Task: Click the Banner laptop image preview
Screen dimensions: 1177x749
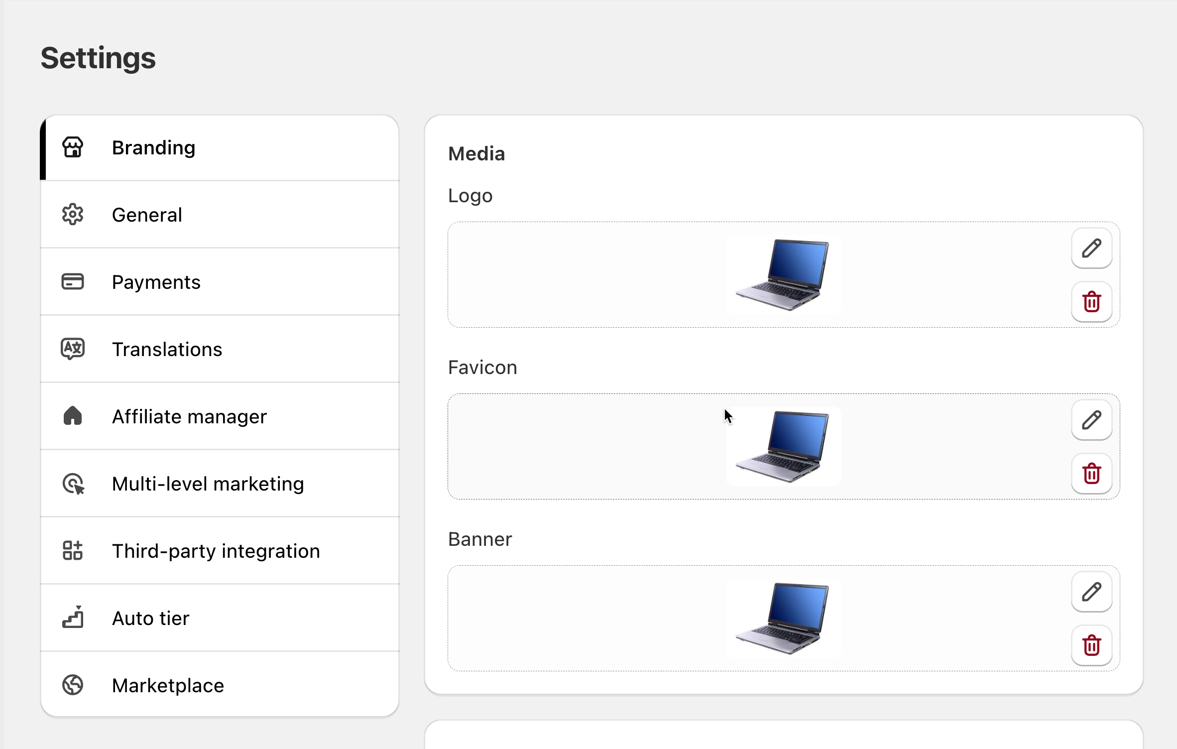Action: [x=783, y=619]
